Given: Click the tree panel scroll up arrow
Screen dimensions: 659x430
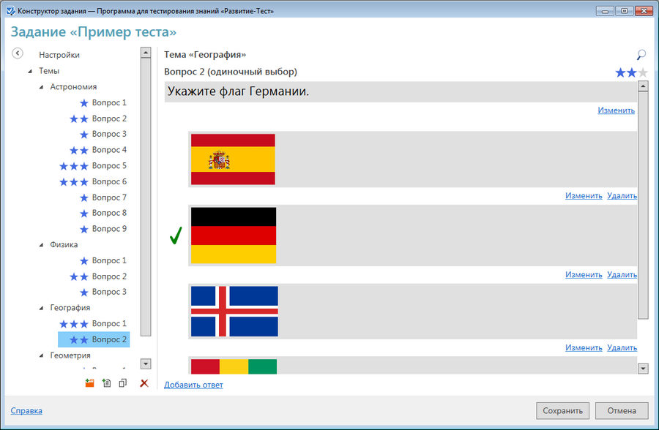Looking at the screenshot, I should pyautogui.click(x=146, y=53).
